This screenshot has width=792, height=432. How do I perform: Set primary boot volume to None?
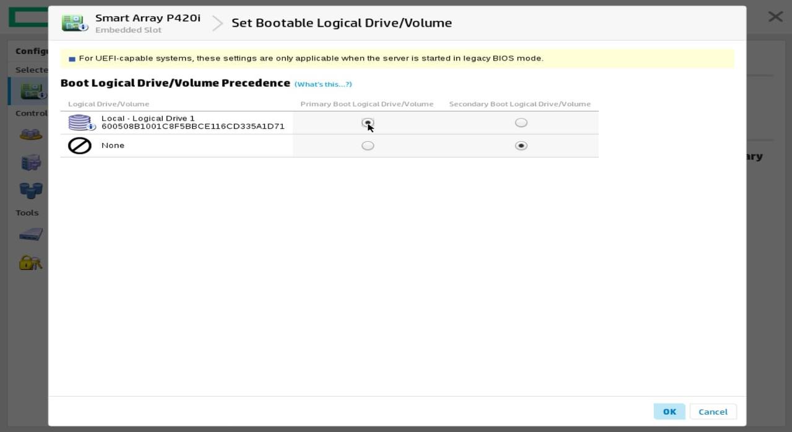coord(368,145)
